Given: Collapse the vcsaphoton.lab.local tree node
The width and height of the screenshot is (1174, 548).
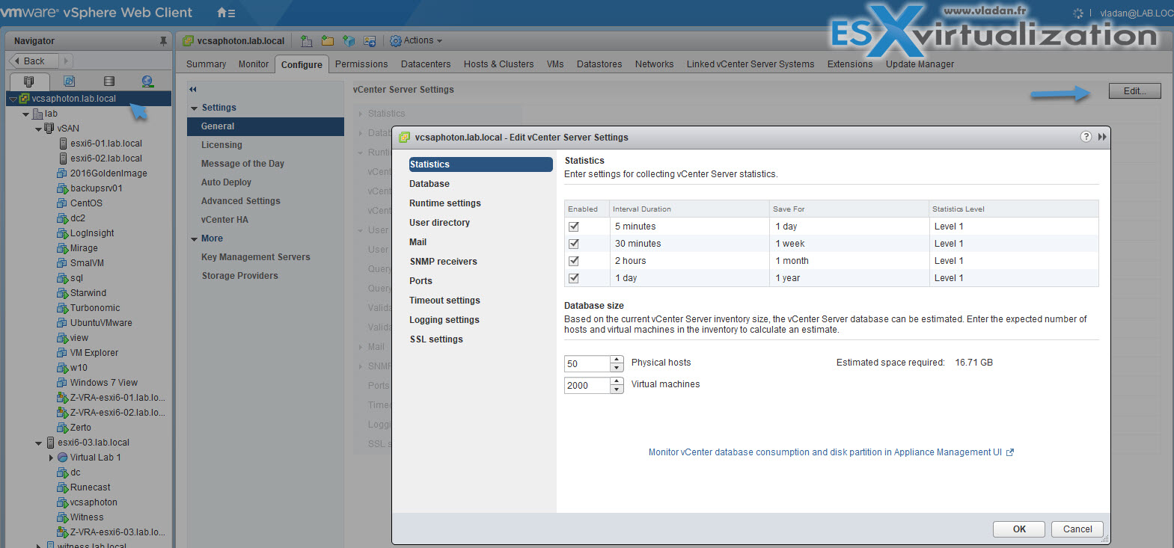Looking at the screenshot, I should point(13,99).
